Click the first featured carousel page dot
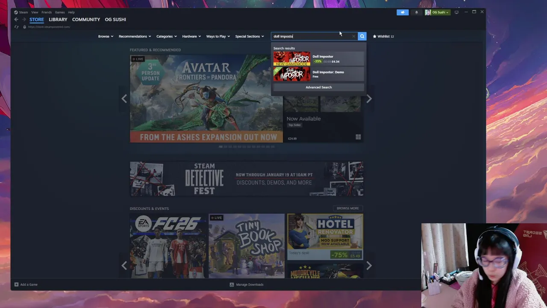 coord(221,147)
